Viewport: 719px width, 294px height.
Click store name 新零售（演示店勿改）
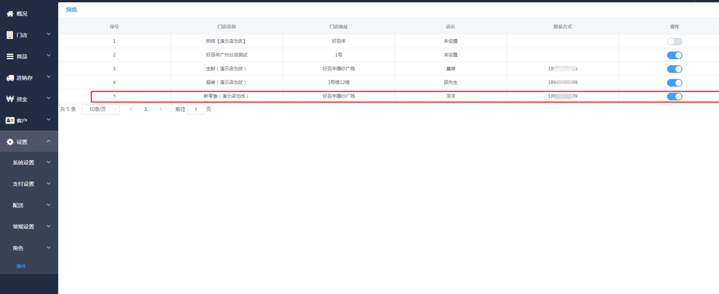click(x=227, y=96)
